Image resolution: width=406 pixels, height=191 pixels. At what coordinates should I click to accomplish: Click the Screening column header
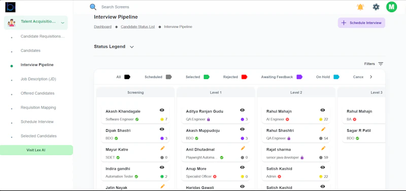tap(136, 92)
